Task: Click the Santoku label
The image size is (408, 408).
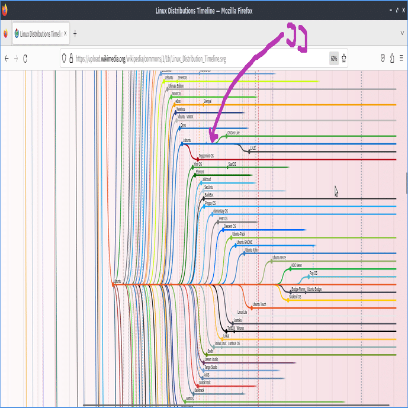Action: (237, 320)
